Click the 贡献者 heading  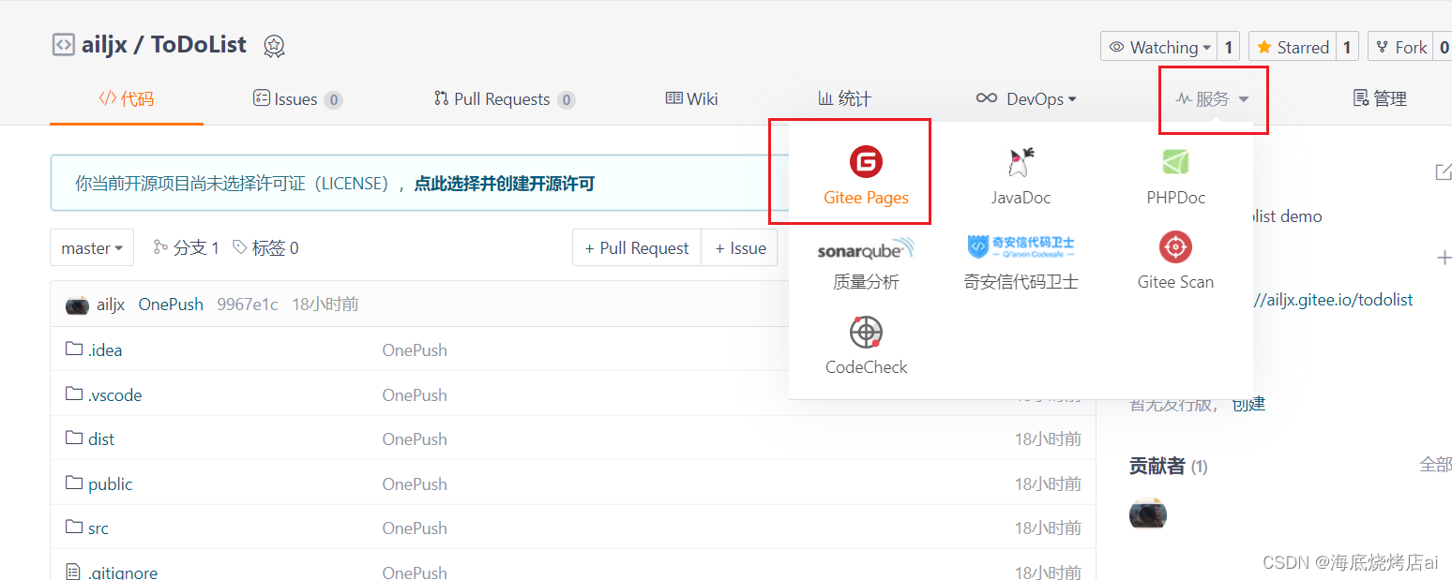[x=1157, y=466]
